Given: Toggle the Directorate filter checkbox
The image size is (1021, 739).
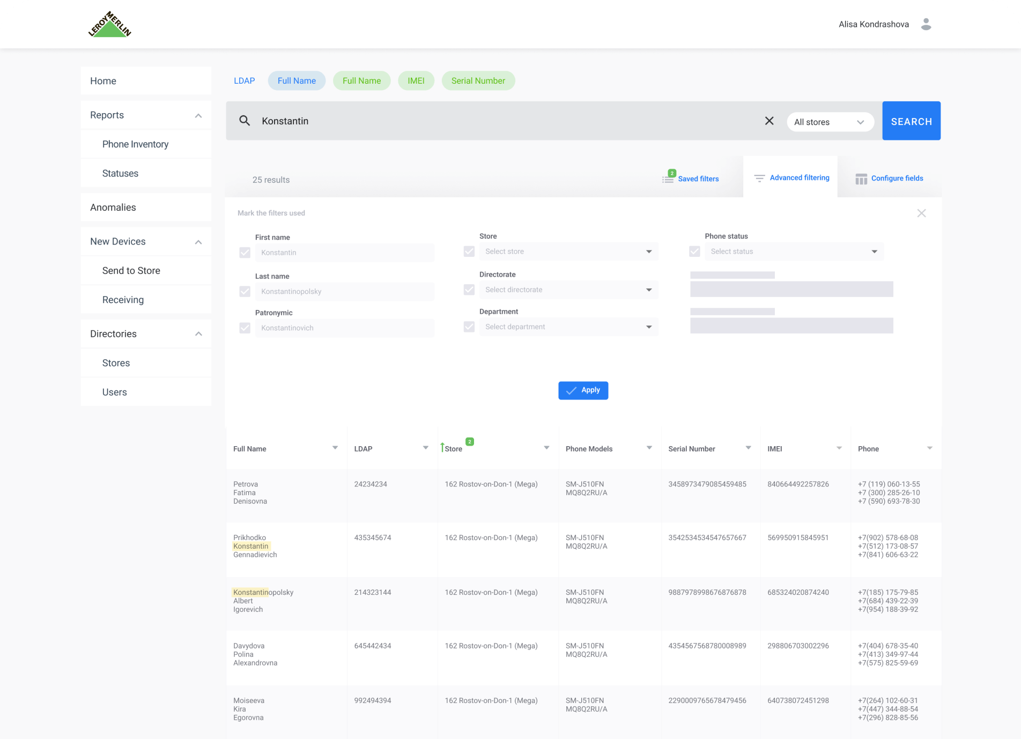Looking at the screenshot, I should coord(469,290).
